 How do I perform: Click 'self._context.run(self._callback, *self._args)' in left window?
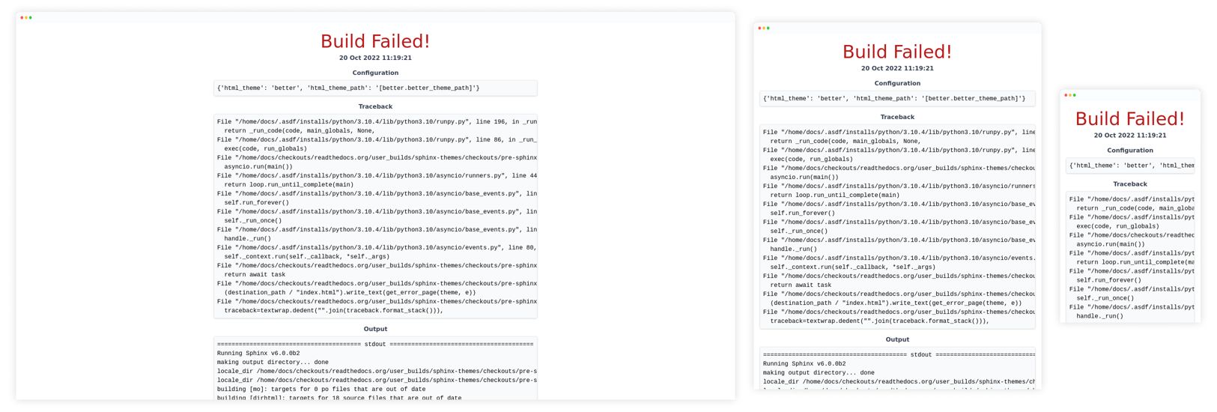[x=307, y=256]
